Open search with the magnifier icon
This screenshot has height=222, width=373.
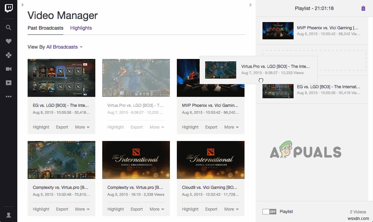coord(8,28)
